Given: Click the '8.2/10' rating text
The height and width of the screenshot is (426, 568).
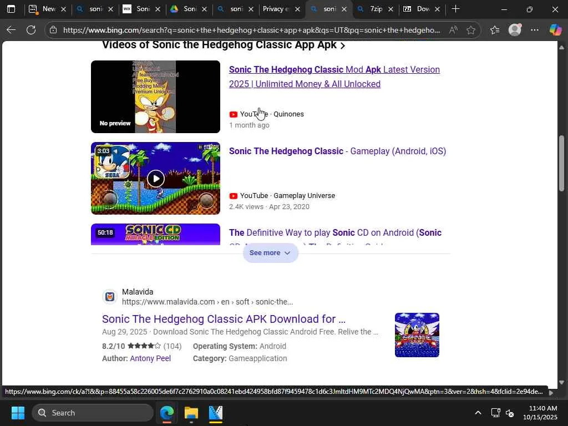Looking at the screenshot, I should point(113,346).
